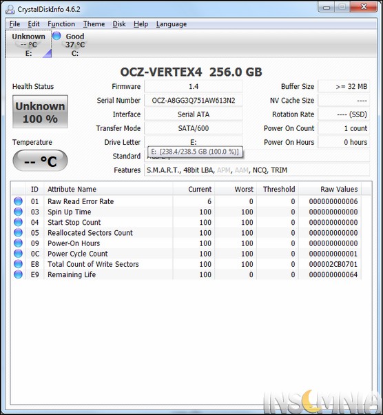Click the Threshold column header

coord(278,190)
